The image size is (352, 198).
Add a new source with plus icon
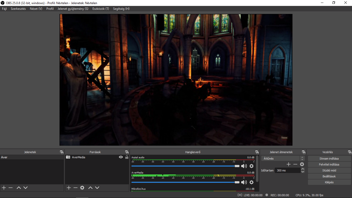tap(69, 188)
